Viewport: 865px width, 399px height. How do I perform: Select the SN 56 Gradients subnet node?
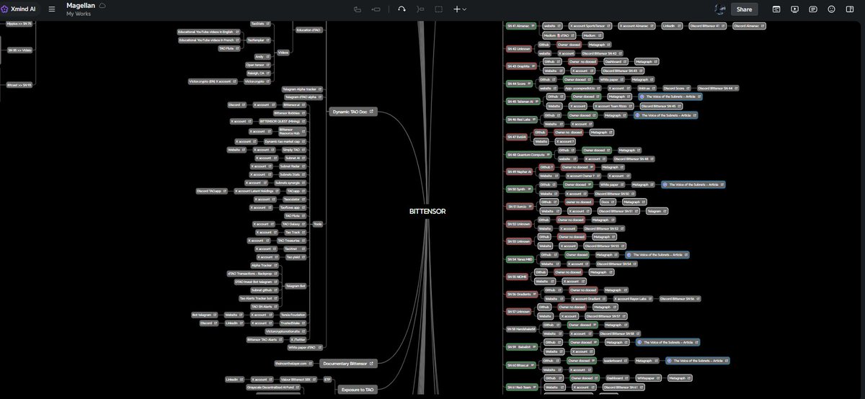[x=522, y=294]
